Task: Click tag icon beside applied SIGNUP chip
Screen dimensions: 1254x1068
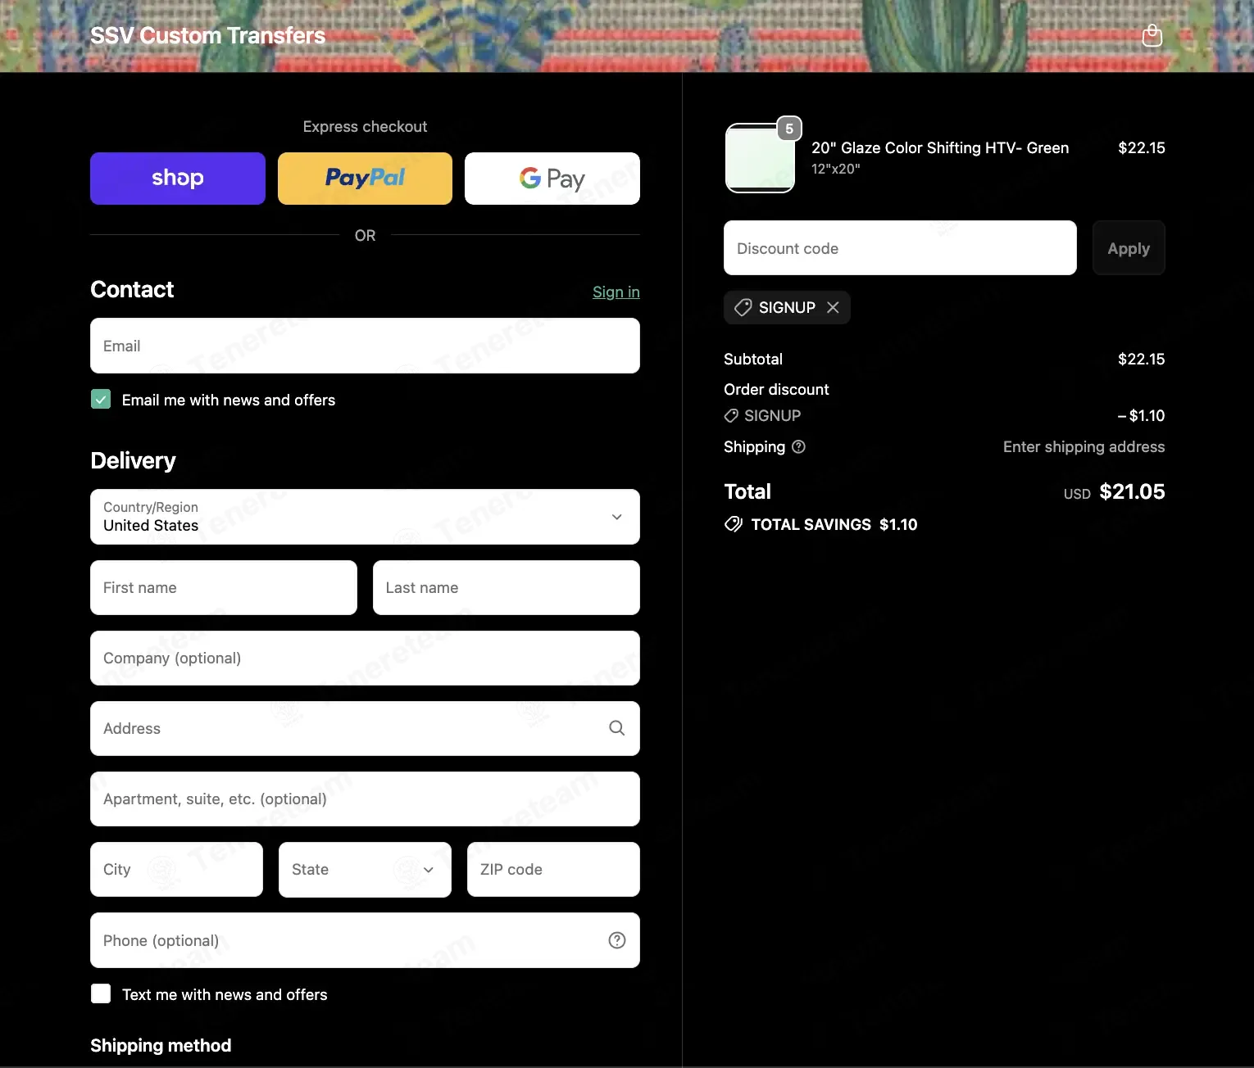Action: [x=743, y=307]
